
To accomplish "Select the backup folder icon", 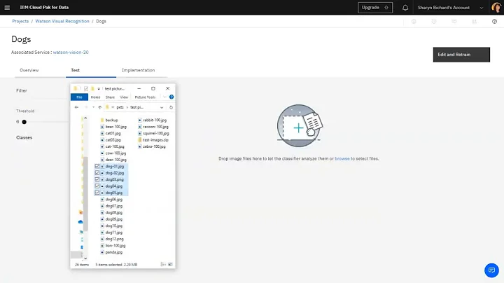I will click(x=102, y=120).
